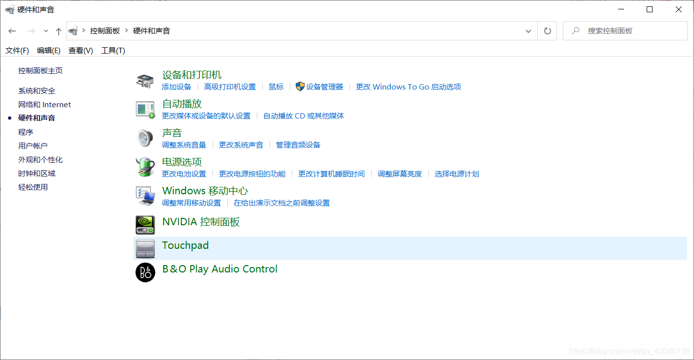
Task: Open the Touchpad heading link
Action: pos(185,245)
